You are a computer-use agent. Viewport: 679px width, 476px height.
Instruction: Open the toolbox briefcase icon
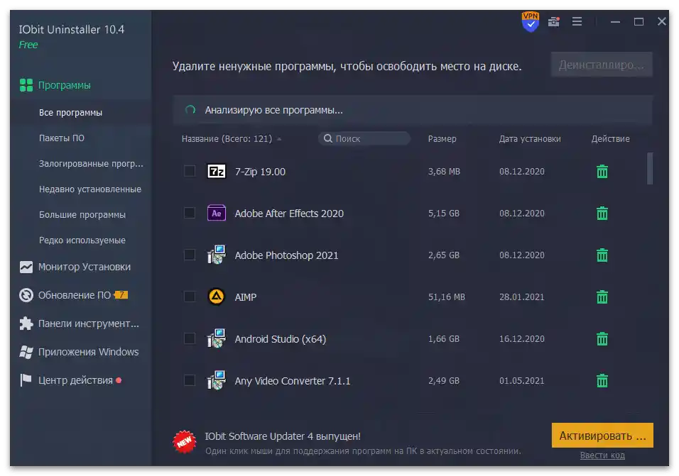pos(554,21)
